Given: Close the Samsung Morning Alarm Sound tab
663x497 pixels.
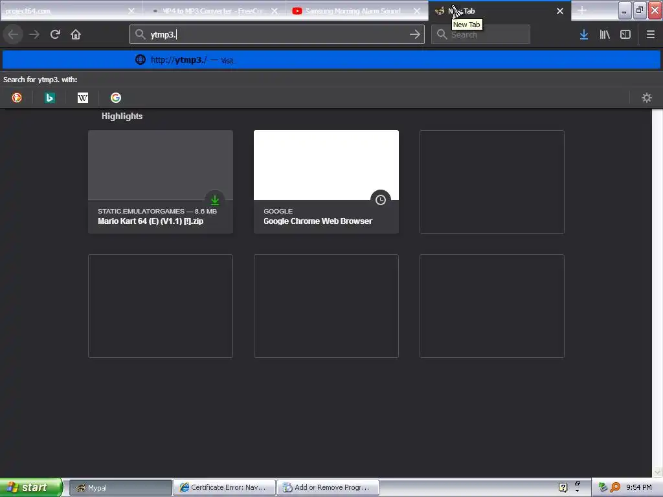Looking at the screenshot, I should pyautogui.click(x=417, y=11).
